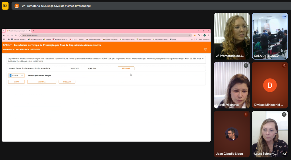The height and width of the screenshot is (160, 291).
Task: Select the 'Calculadora para prescrição' browser tab
Action: point(18,31)
